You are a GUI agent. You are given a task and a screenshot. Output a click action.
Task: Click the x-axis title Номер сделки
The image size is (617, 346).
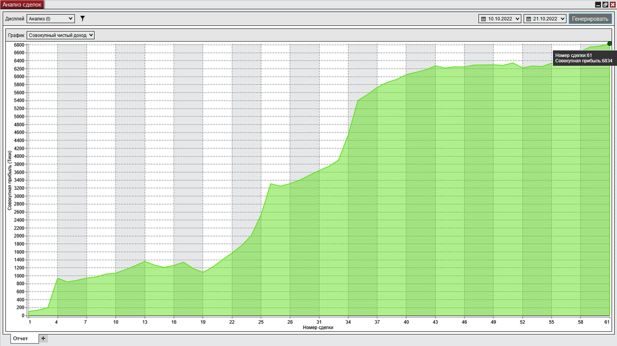[318, 328]
